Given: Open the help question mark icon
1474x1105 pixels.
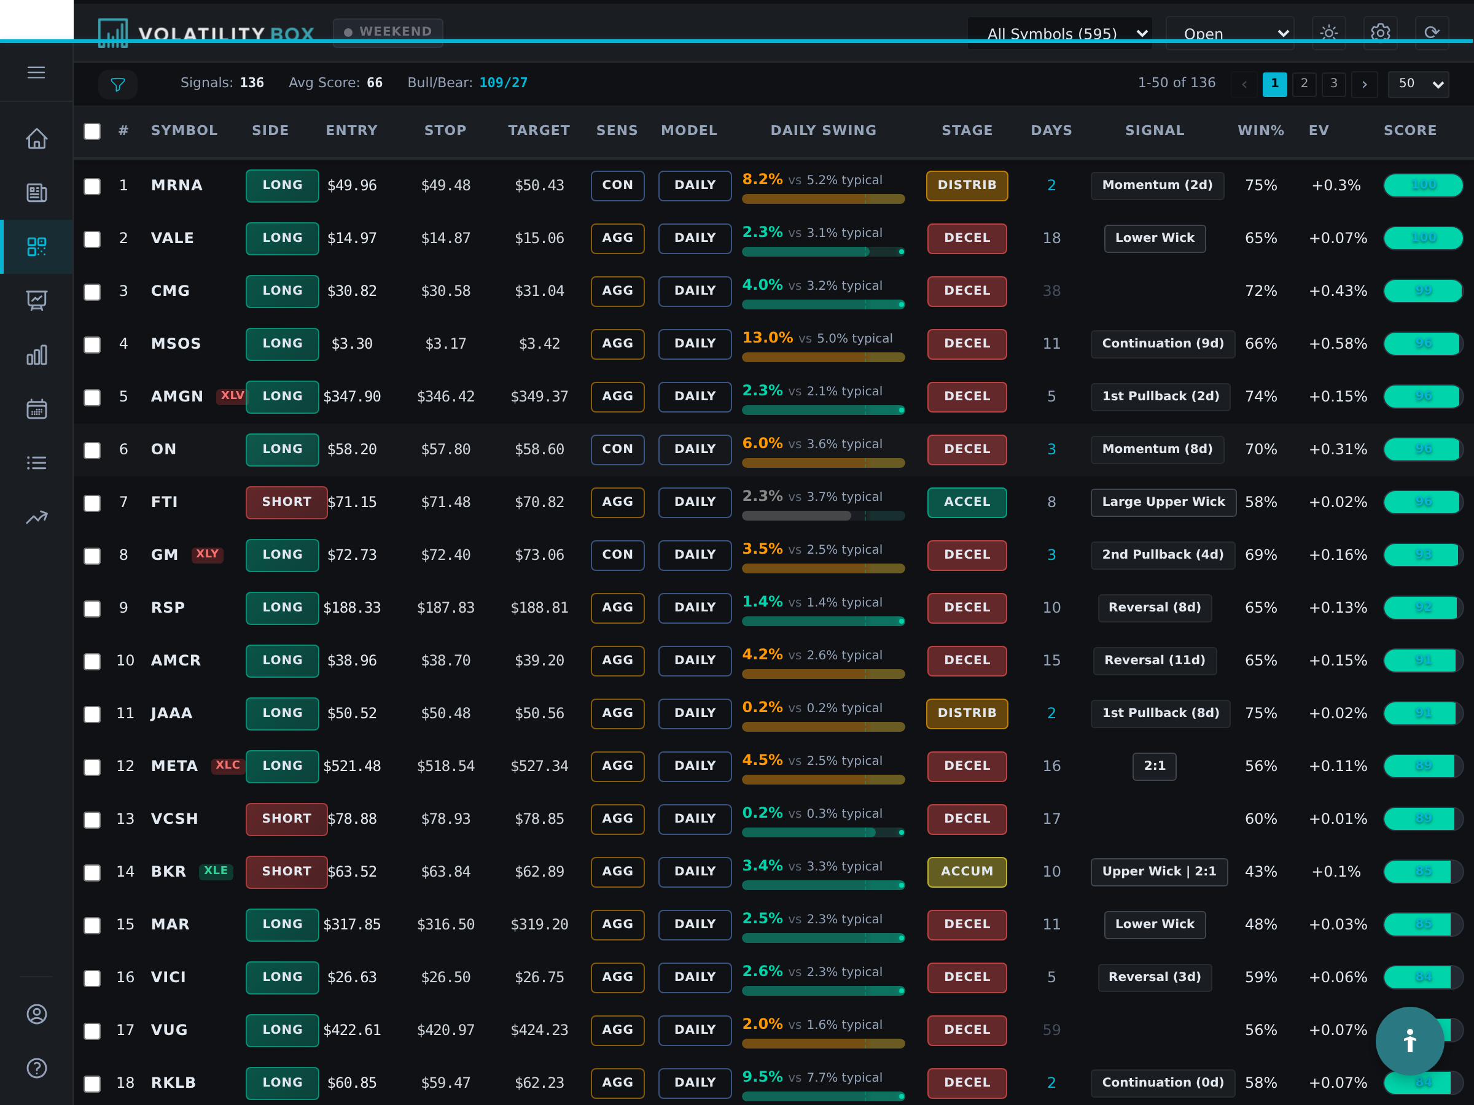Looking at the screenshot, I should pyautogui.click(x=37, y=1068).
